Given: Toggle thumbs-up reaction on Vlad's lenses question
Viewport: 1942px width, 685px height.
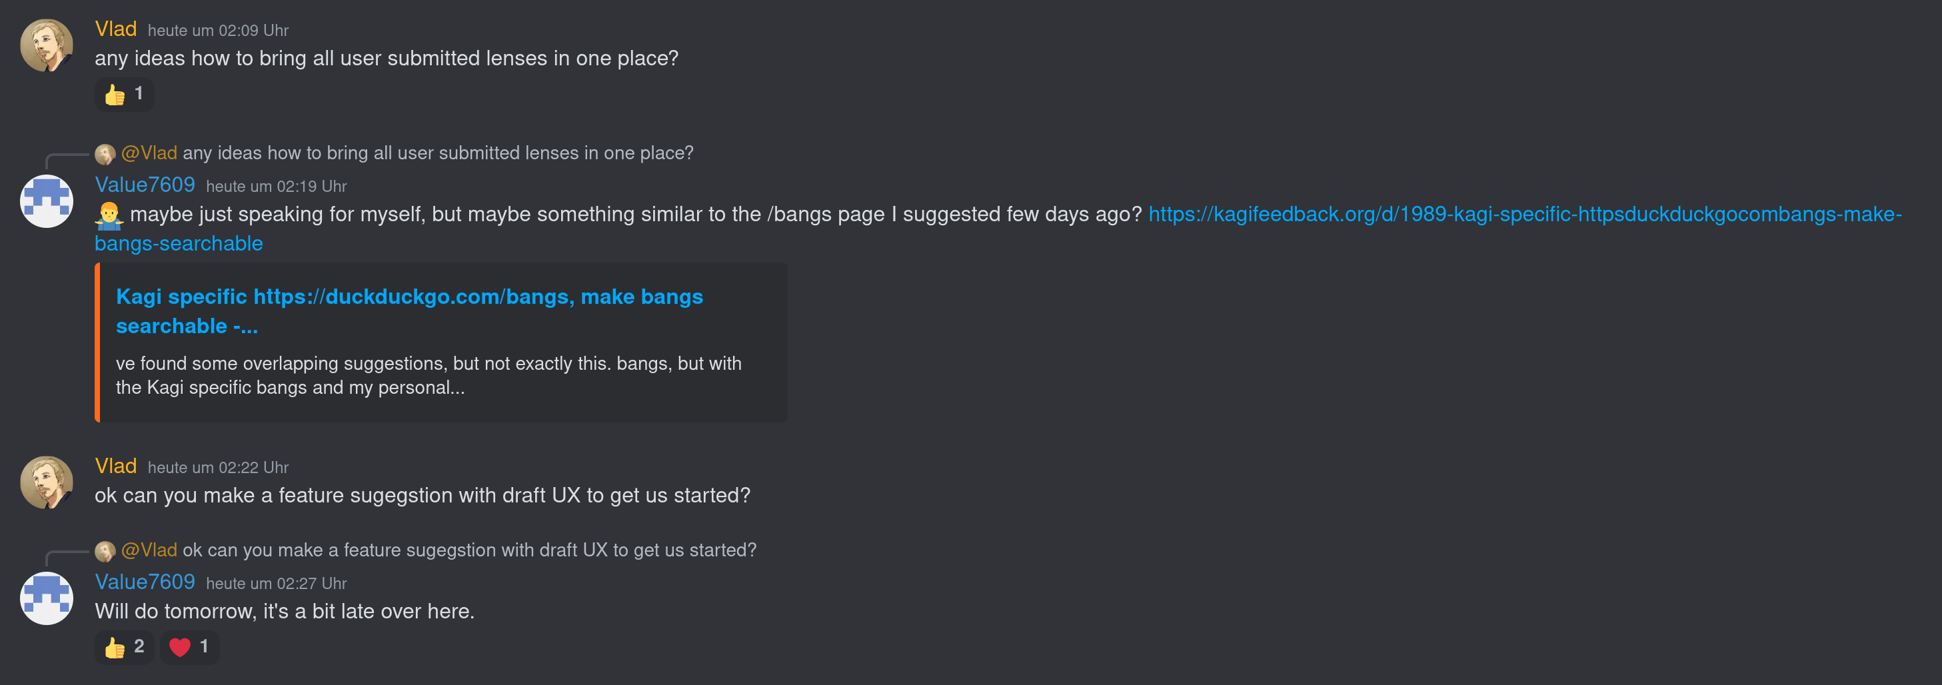Looking at the screenshot, I should [x=125, y=94].
